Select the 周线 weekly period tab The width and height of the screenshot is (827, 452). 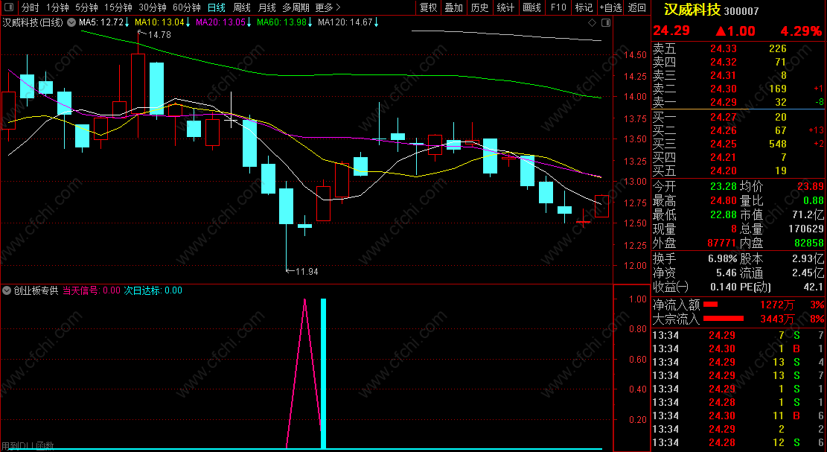242,7
